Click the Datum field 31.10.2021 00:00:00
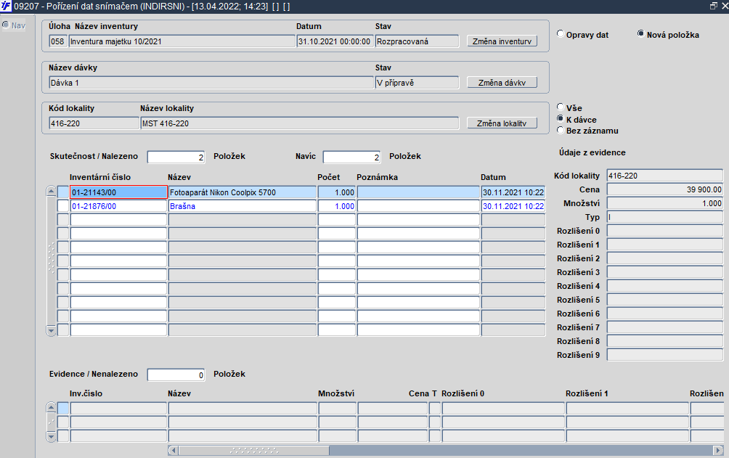729x458 pixels. [x=335, y=41]
